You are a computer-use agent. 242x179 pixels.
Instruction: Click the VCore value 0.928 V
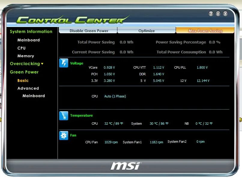pos(109,67)
